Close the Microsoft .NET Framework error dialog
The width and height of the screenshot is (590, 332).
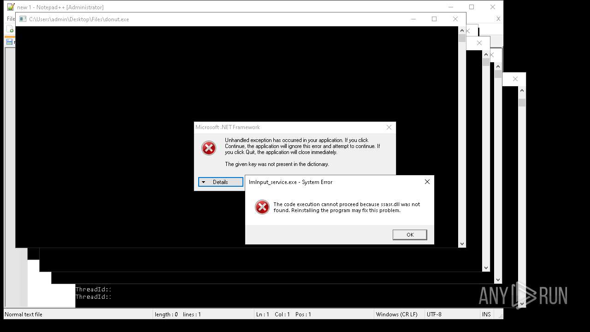point(389,127)
